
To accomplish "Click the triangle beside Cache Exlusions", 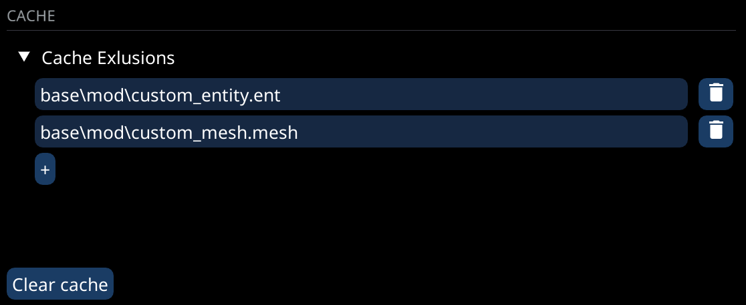I will pyautogui.click(x=25, y=57).
